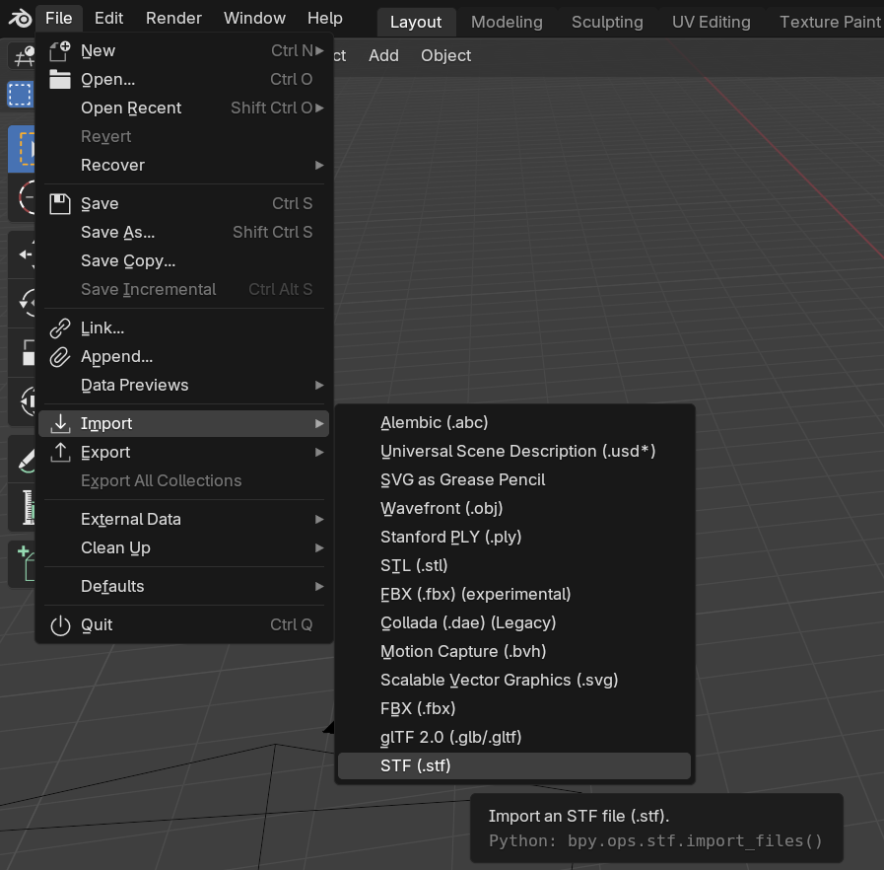This screenshot has height=870, width=884.
Task: Expand the Clean Up submenu
Action: (319, 547)
